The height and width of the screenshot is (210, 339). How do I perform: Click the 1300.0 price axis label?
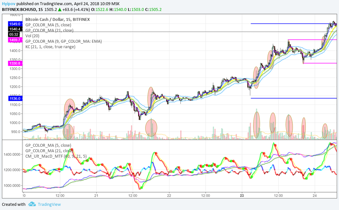15,69
